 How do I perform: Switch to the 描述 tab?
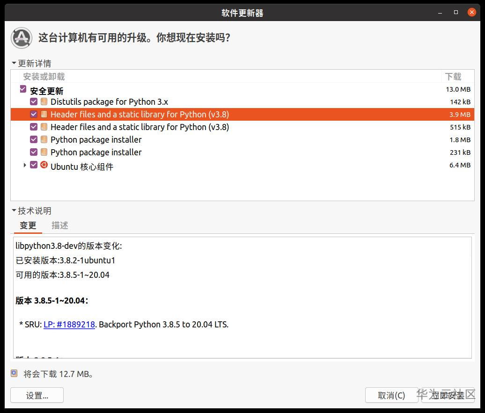pyautogui.click(x=60, y=225)
